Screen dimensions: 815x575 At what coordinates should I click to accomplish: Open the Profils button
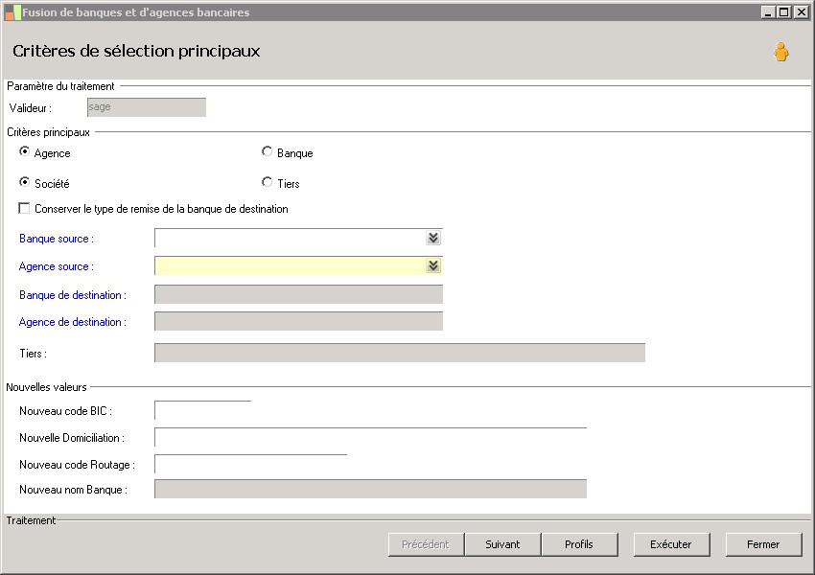pyautogui.click(x=578, y=544)
